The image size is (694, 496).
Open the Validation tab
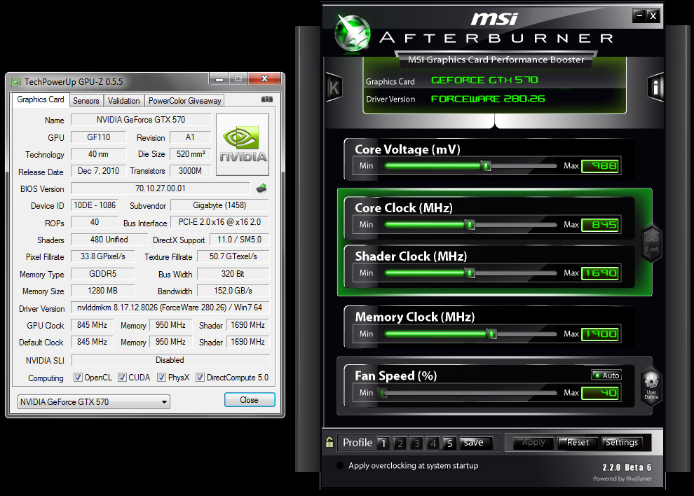point(123,101)
